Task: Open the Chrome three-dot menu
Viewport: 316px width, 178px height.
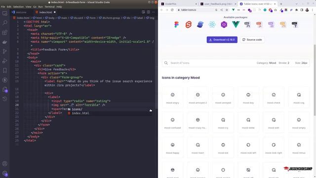Action: 313,10
